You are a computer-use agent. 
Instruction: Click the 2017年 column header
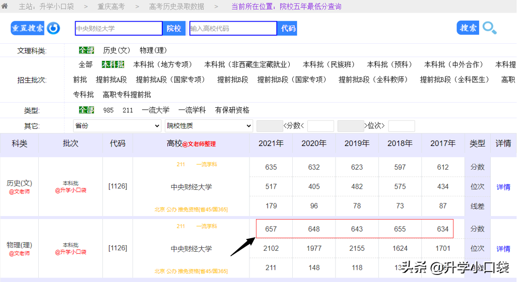click(443, 144)
